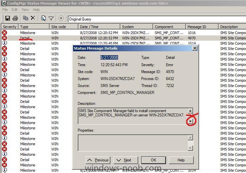
Task: Click the Next button in the dialog
Action: (126, 160)
